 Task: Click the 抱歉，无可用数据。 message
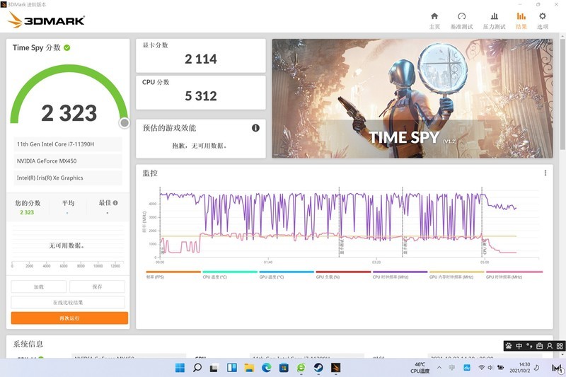pyautogui.click(x=200, y=146)
